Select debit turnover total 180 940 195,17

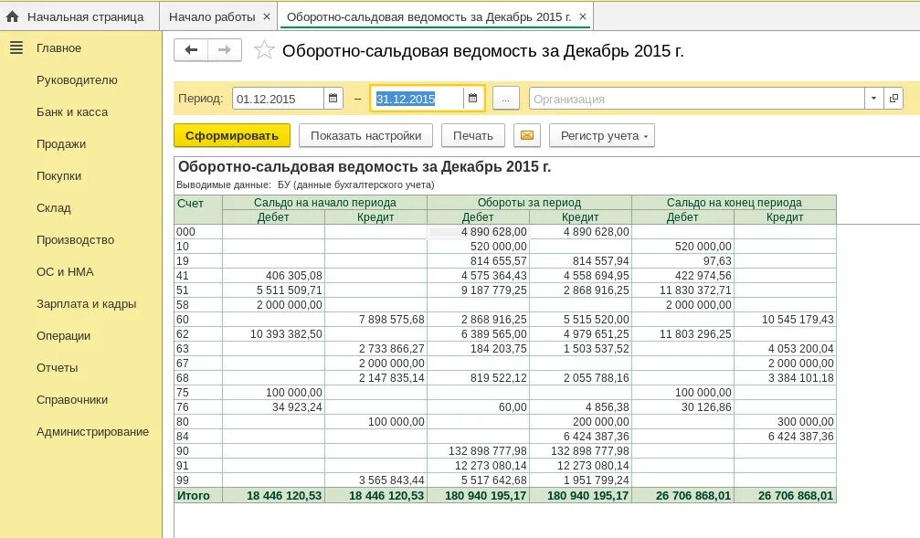point(478,496)
